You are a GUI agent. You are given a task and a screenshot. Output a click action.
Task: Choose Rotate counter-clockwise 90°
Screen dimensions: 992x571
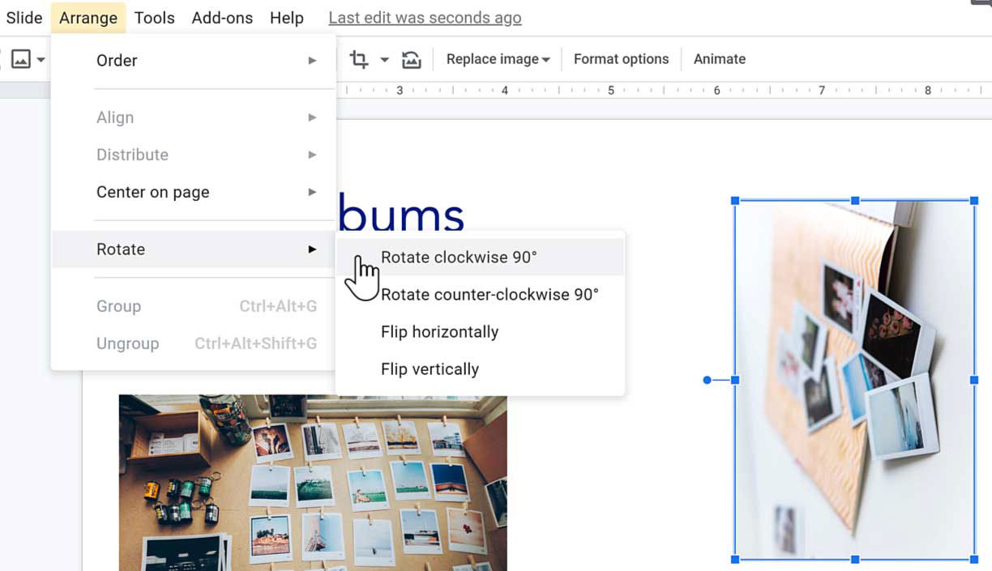click(490, 295)
